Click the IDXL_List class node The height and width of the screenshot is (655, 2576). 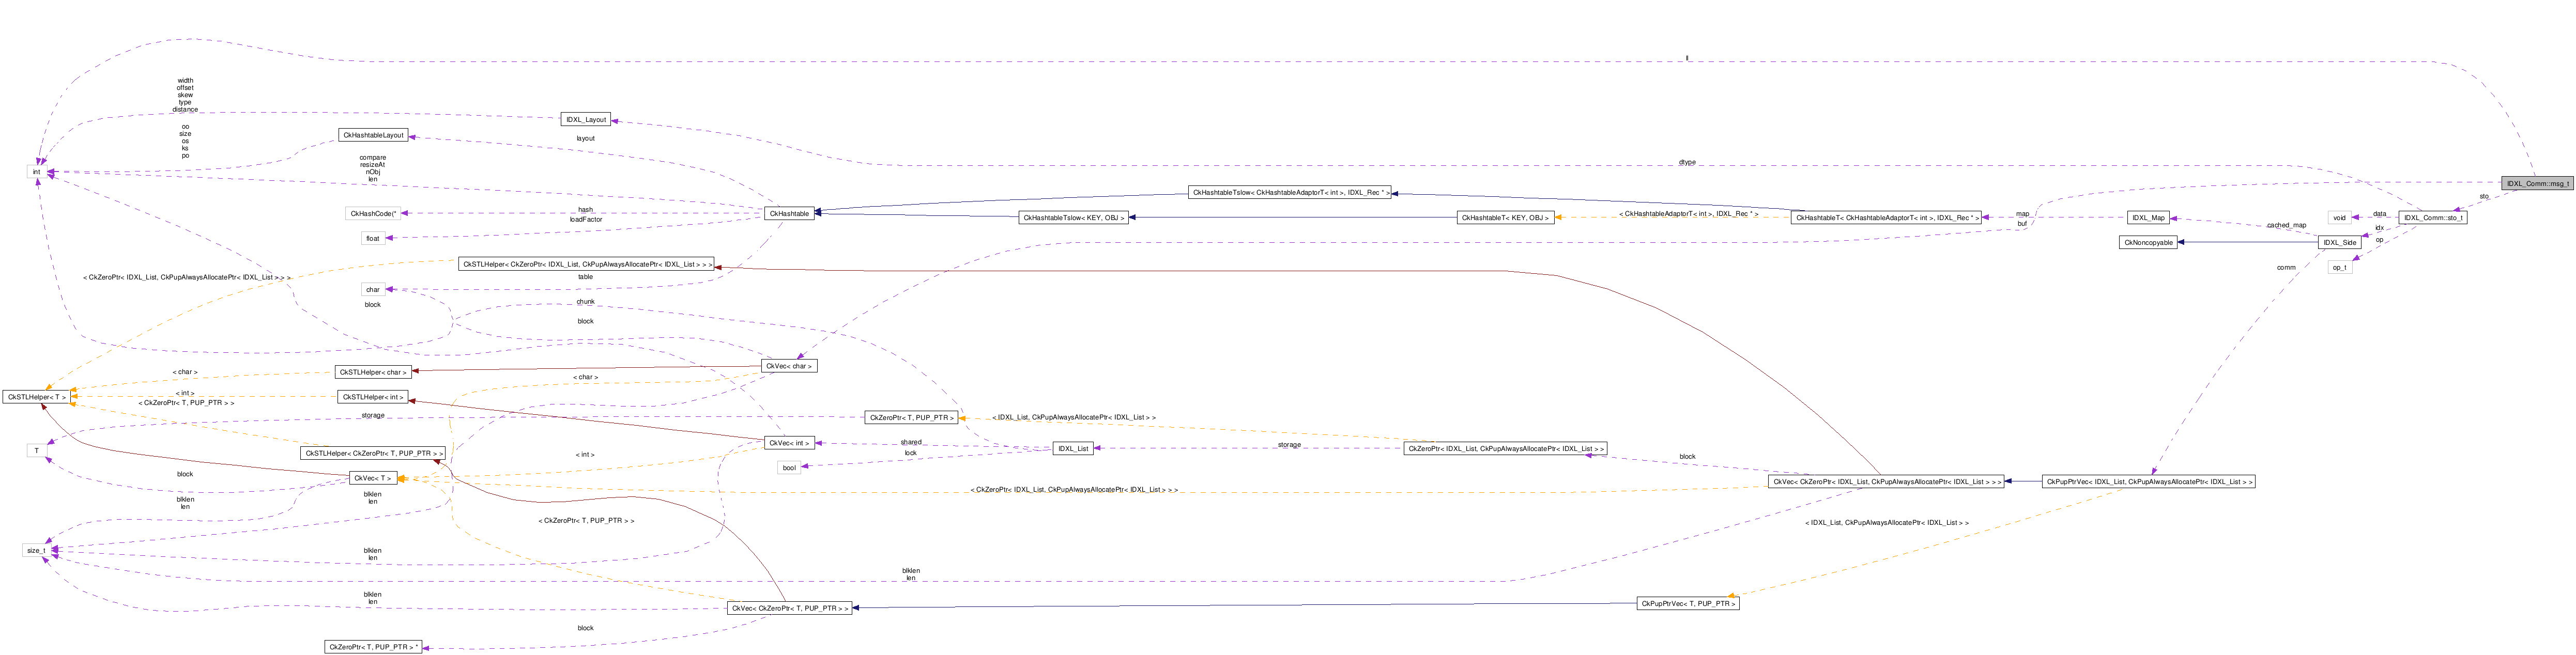[x=1072, y=448]
